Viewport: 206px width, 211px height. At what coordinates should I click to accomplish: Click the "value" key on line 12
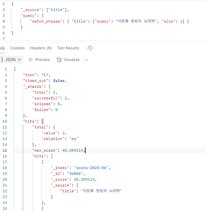coord(50,133)
